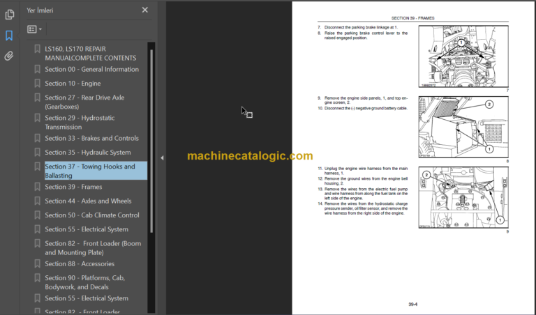
Task: Click page number 39-4 at page bottom
Action: click(412, 305)
